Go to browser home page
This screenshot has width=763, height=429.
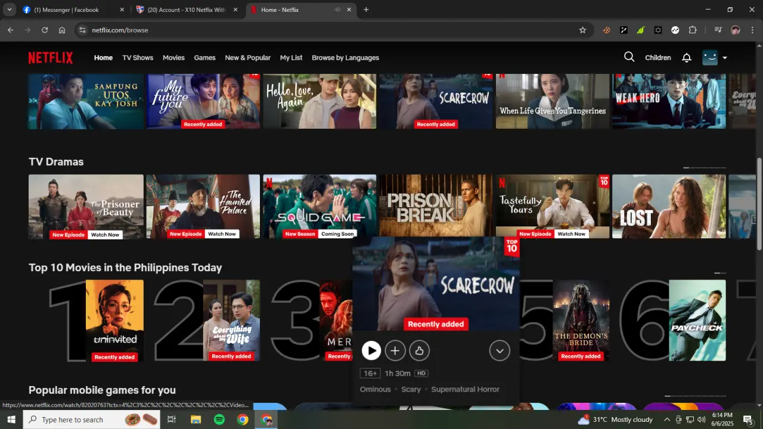pos(62,30)
